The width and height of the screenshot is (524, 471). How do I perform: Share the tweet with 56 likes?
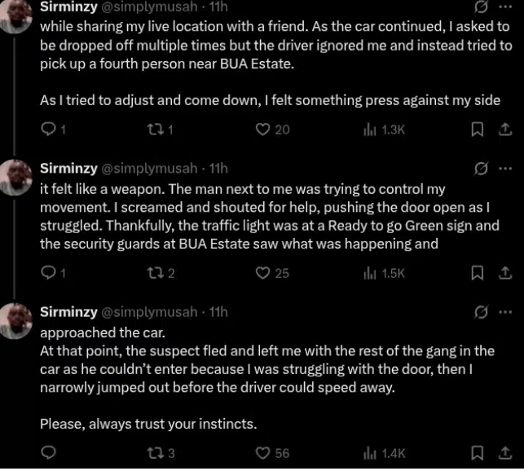pyautogui.click(x=504, y=453)
